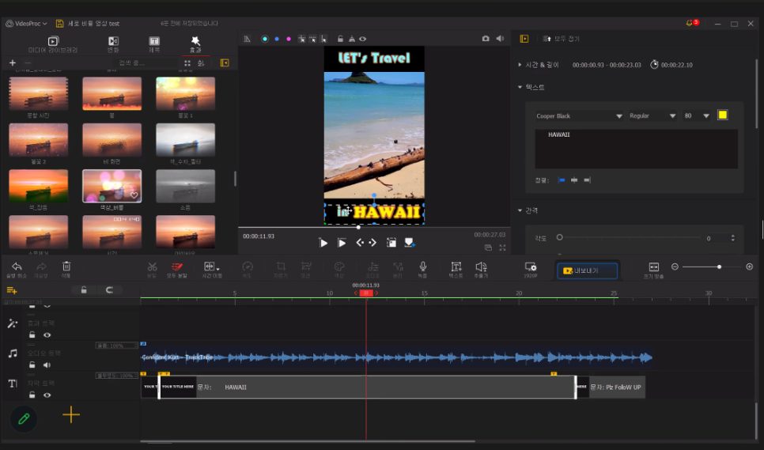Switch to the Media Library tab

click(x=53, y=44)
